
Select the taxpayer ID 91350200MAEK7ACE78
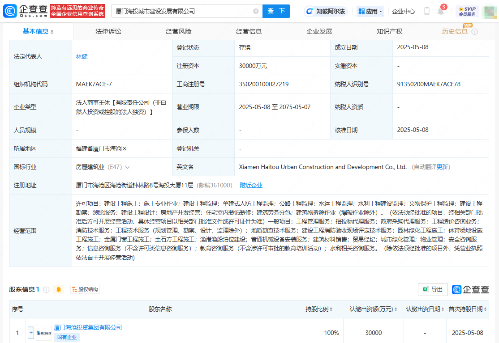(x=429, y=84)
